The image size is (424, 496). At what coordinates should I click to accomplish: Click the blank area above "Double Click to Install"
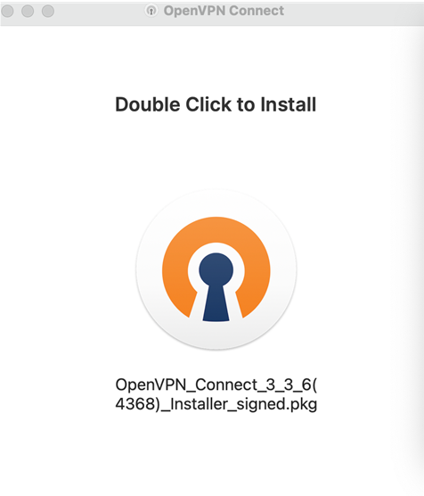coord(216,60)
